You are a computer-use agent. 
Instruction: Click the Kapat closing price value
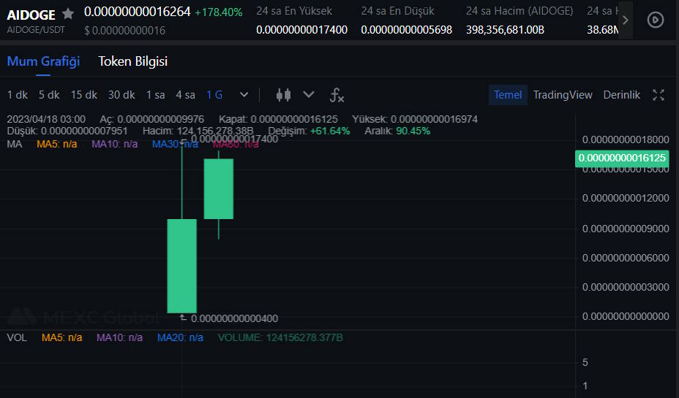pyautogui.click(x=294, y=119)
